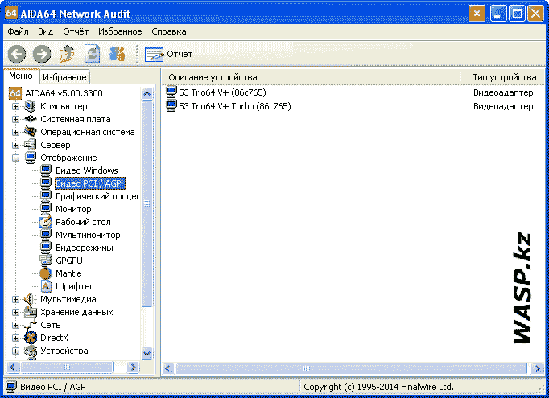Click the Хранение данных storage icon
549x398 pixels.
click(x=30, y=312)
